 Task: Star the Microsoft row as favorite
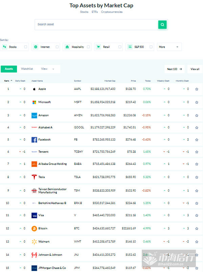[197, 102]
